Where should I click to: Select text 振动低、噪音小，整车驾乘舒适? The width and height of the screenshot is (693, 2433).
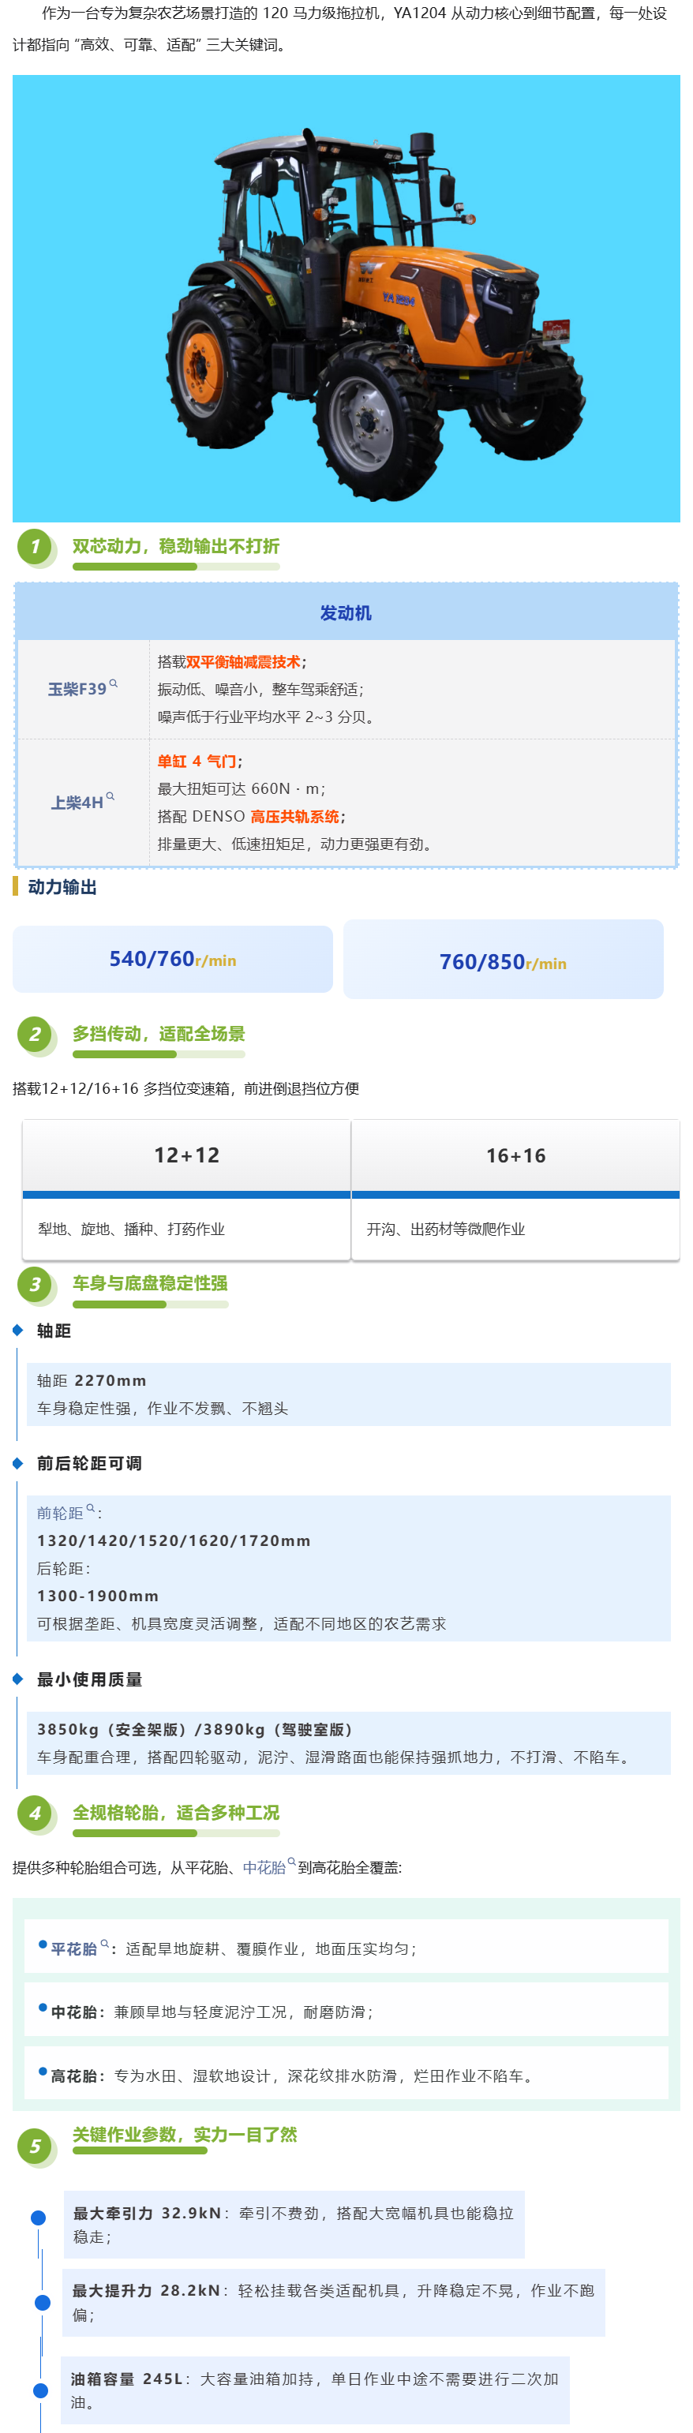tap(260, 690)
